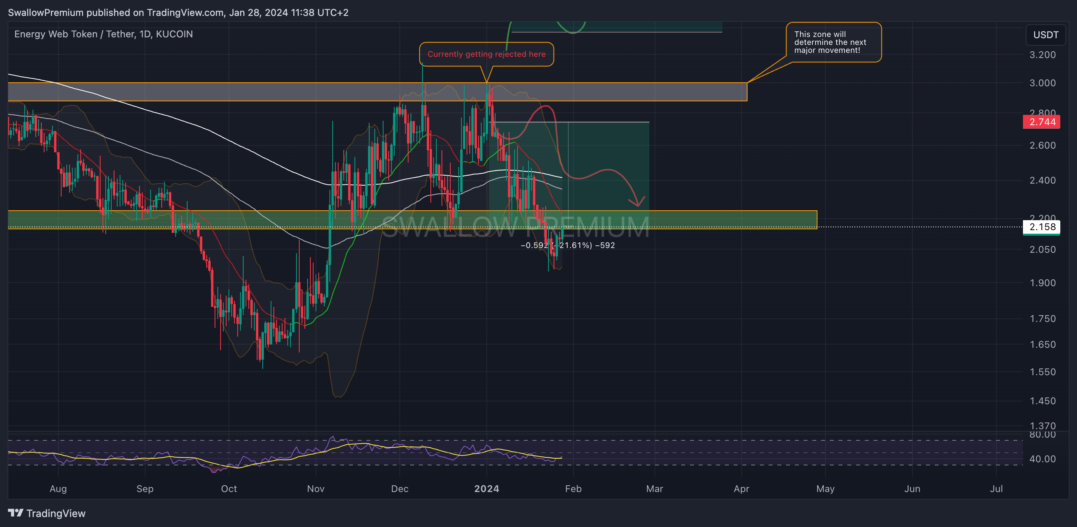Viewport: 1077px width, 527px height.
Task: Click the 'Currently getting rejected here' callout
Action: [486, 54]
